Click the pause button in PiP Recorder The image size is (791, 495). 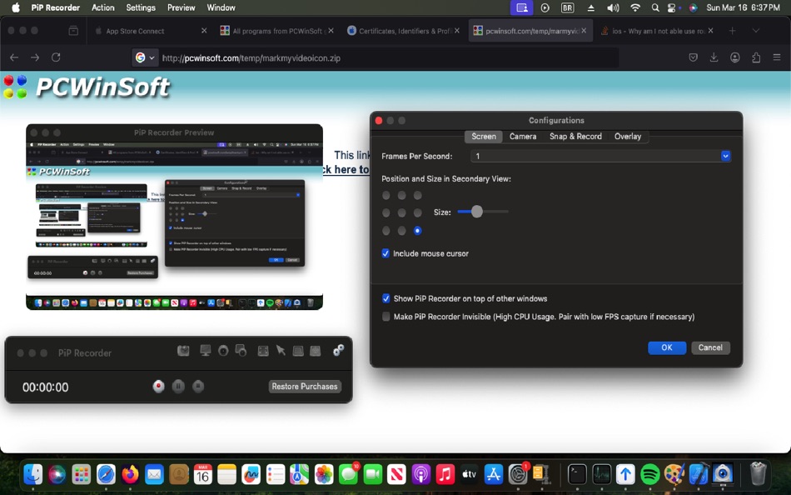click(x=178, y=387)
